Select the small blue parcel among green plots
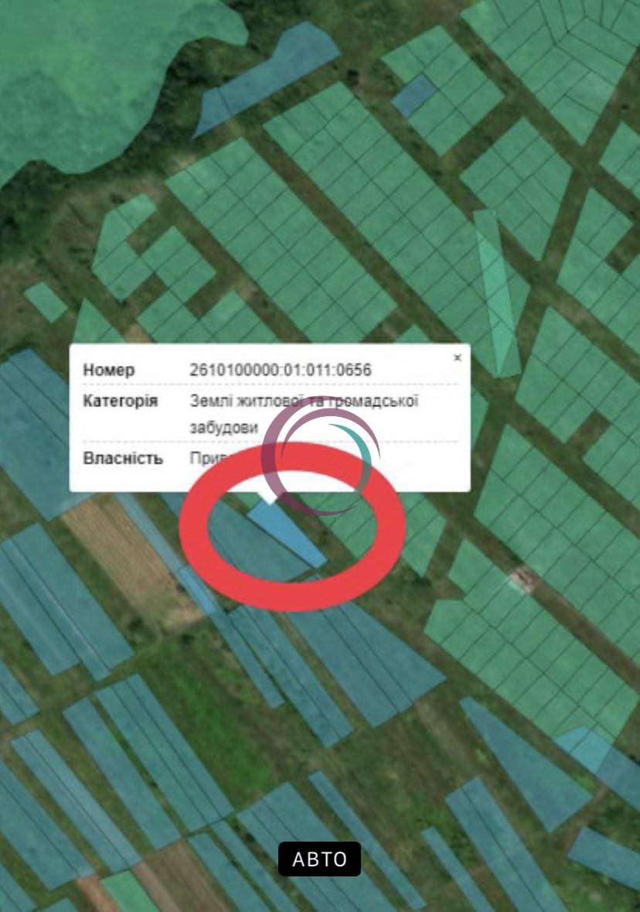The image size is (640, 912). (x=414, y=95)
